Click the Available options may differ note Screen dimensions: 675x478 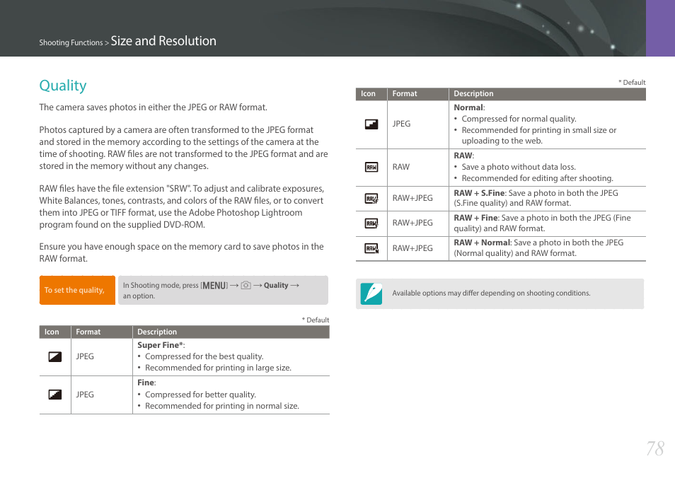click(491, 293)
